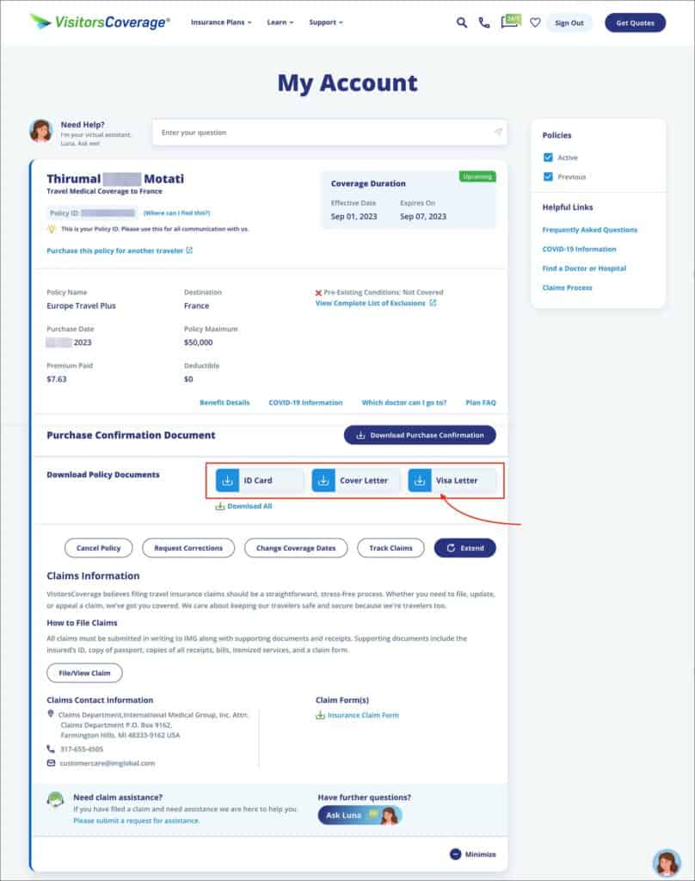This screenshot has width=695, height=881.
Task: Click the Cancel Policy button
Action: pos(98,548)
